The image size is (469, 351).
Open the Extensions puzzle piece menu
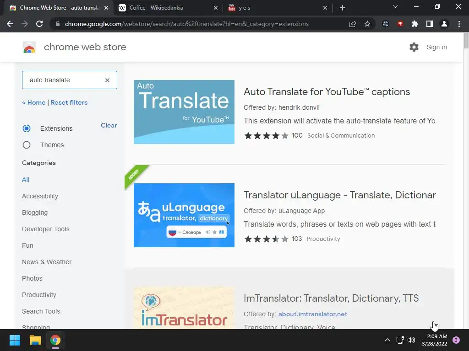(415, 24)
